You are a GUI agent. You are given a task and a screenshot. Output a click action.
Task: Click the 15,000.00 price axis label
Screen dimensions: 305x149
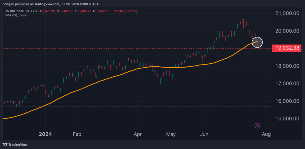288,119
